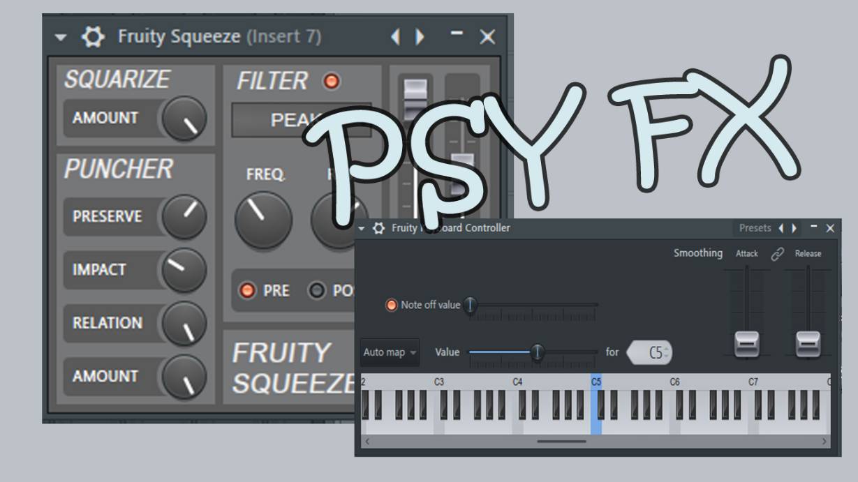858x482 pixels.
Task: Click the Puncher AMOUNT knob
Action: pyautogui.click(x=184, y=376)
